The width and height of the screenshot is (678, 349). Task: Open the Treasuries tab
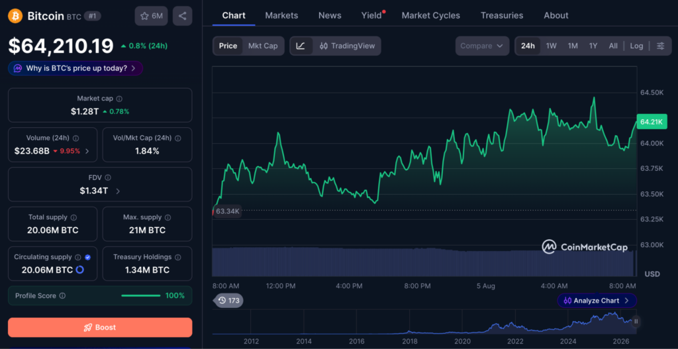click(x=502, y=16)
